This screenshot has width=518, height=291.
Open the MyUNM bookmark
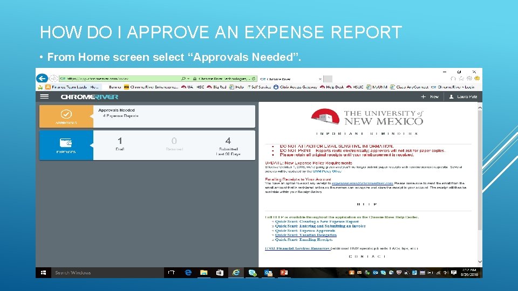click(377, 87)
